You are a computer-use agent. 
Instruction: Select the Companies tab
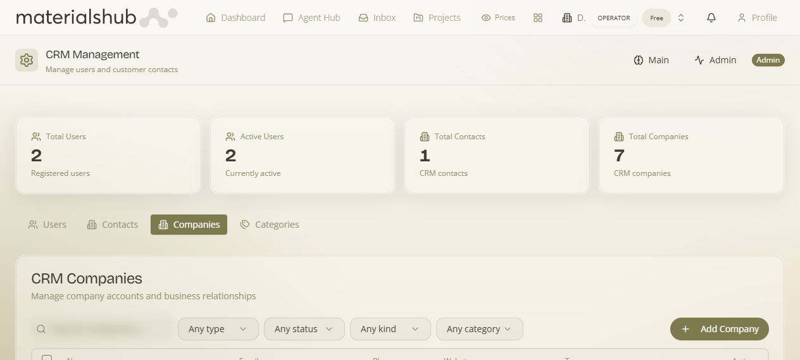click(x=189, y=225)
